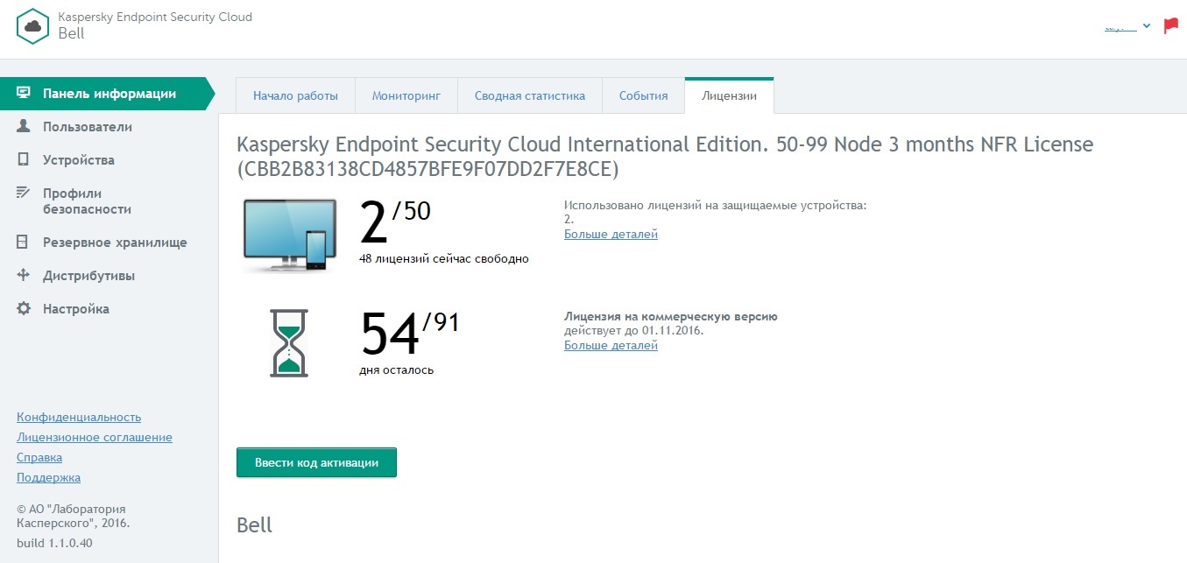1187x563 pixels.
Task: Click the Поддержка link in sidebar
Action: (x=48, y=477)
